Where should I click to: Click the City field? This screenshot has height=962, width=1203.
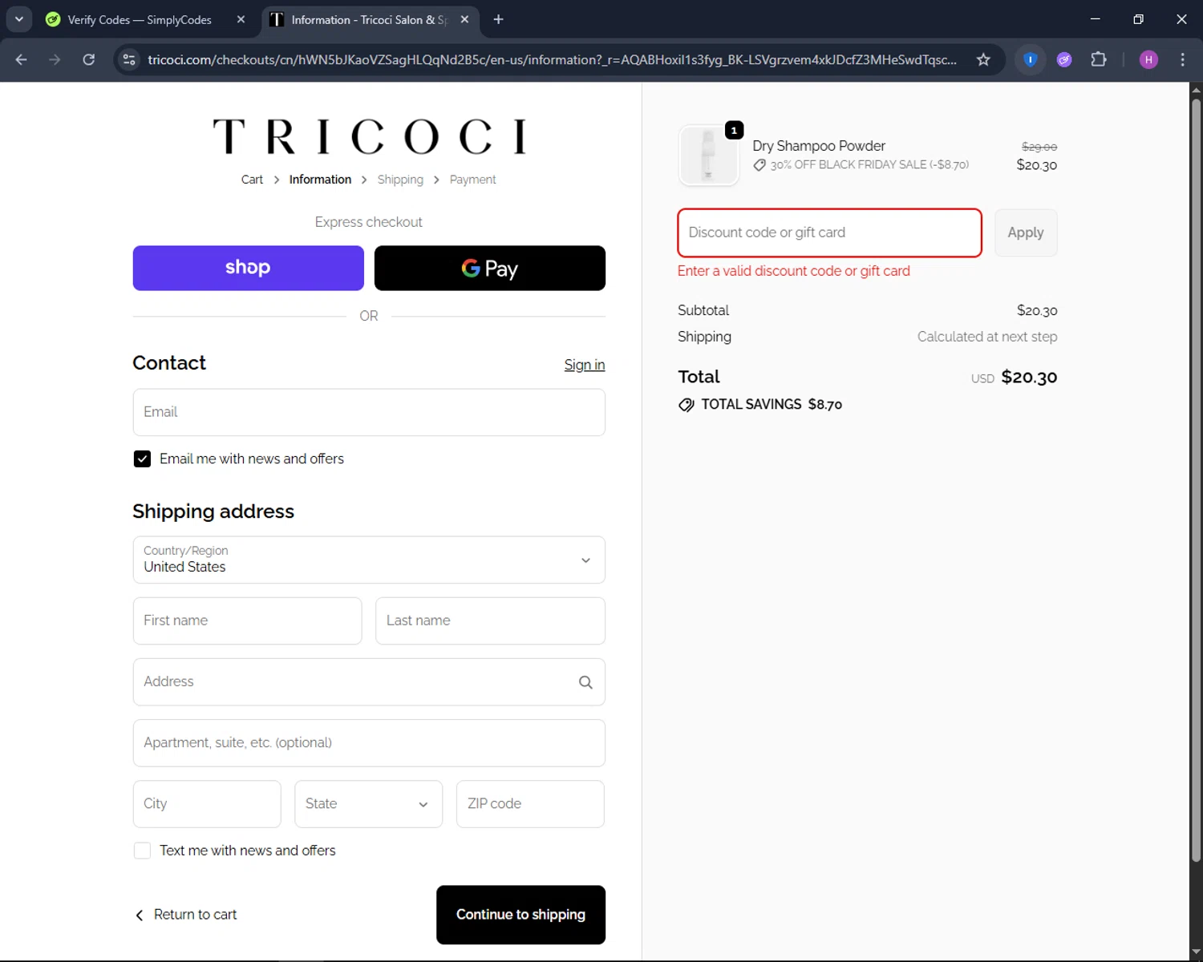point(207,804)
